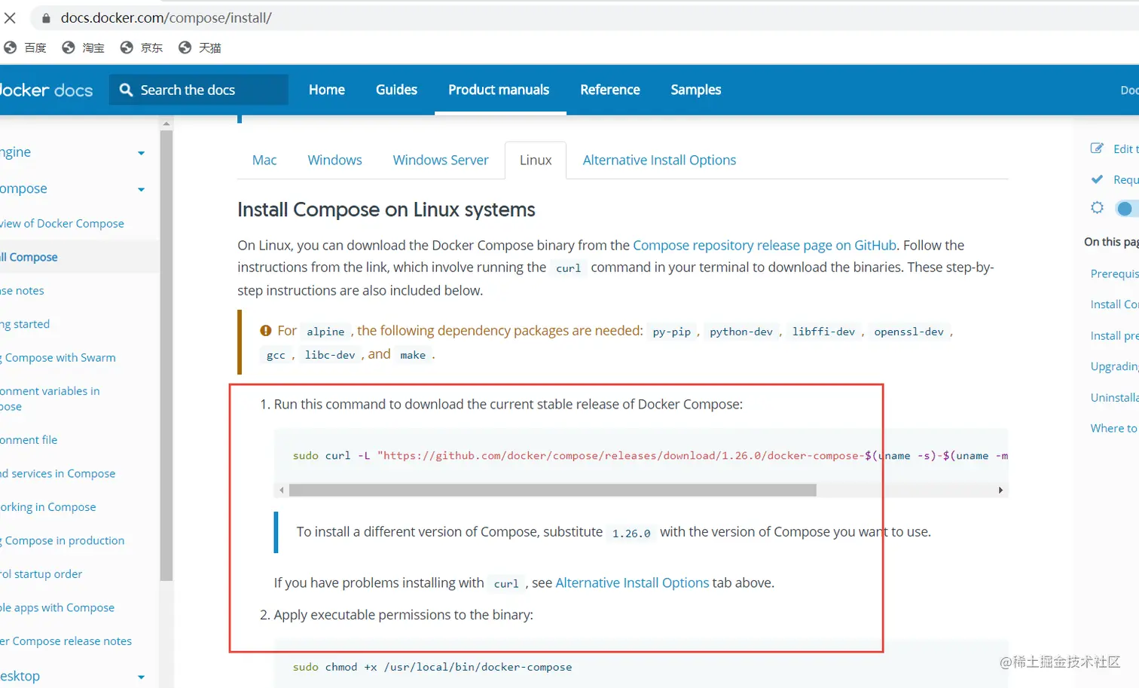Viewport: 1139px width, 688px height.
Task: Switch to Alternative Install Options tab
Action: 659,160
